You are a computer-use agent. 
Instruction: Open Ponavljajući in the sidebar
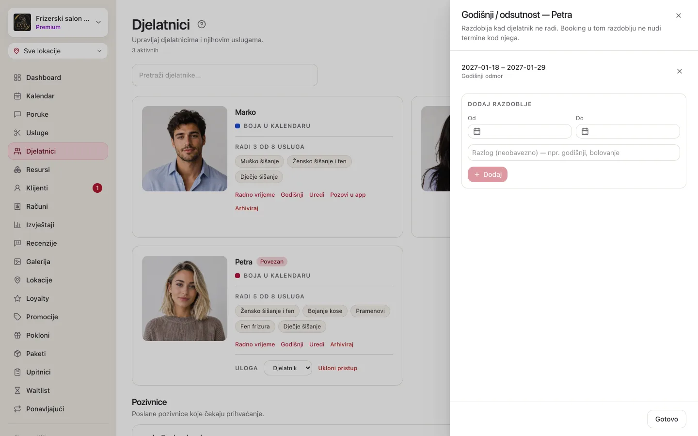point(58,409)
